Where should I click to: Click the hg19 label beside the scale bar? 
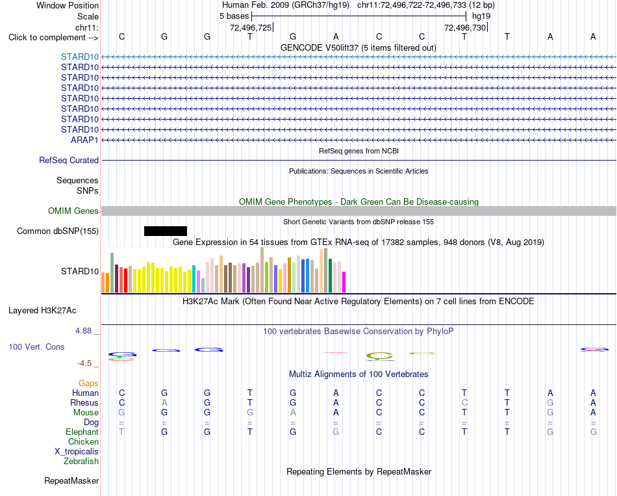pyautogui.click(x=481, y=16)
